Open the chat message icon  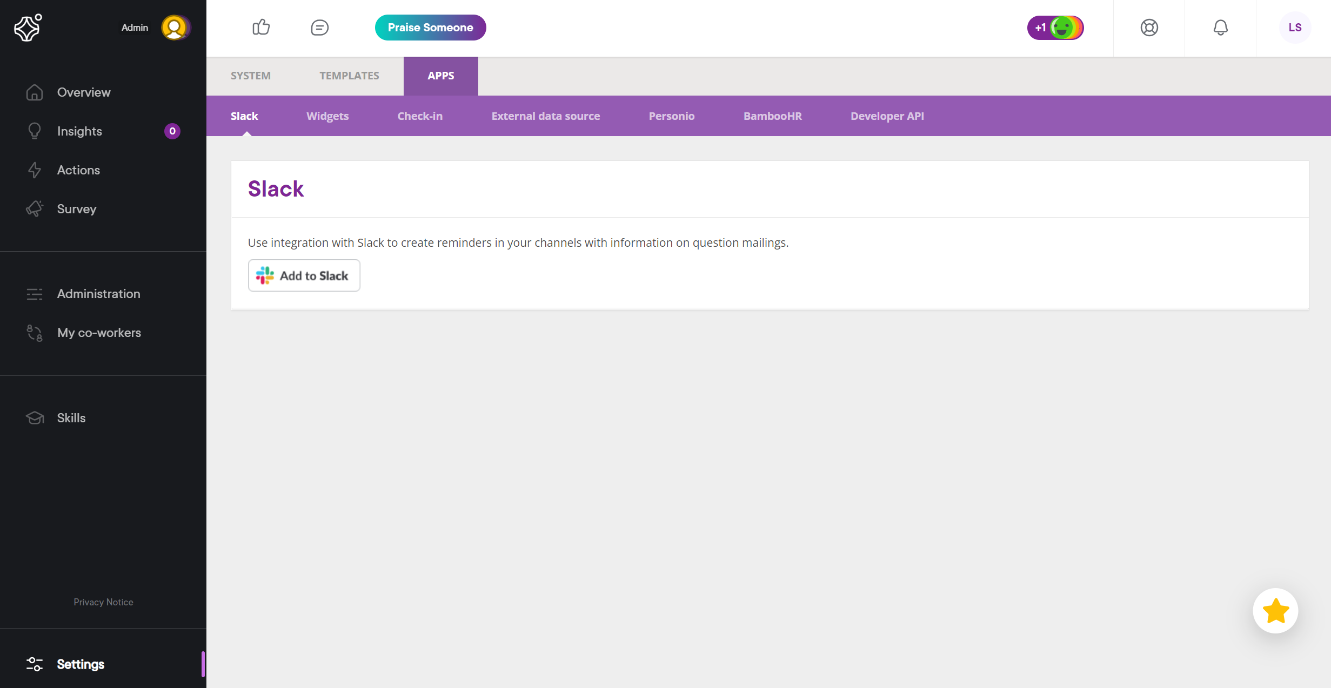[x=319, y=28]
